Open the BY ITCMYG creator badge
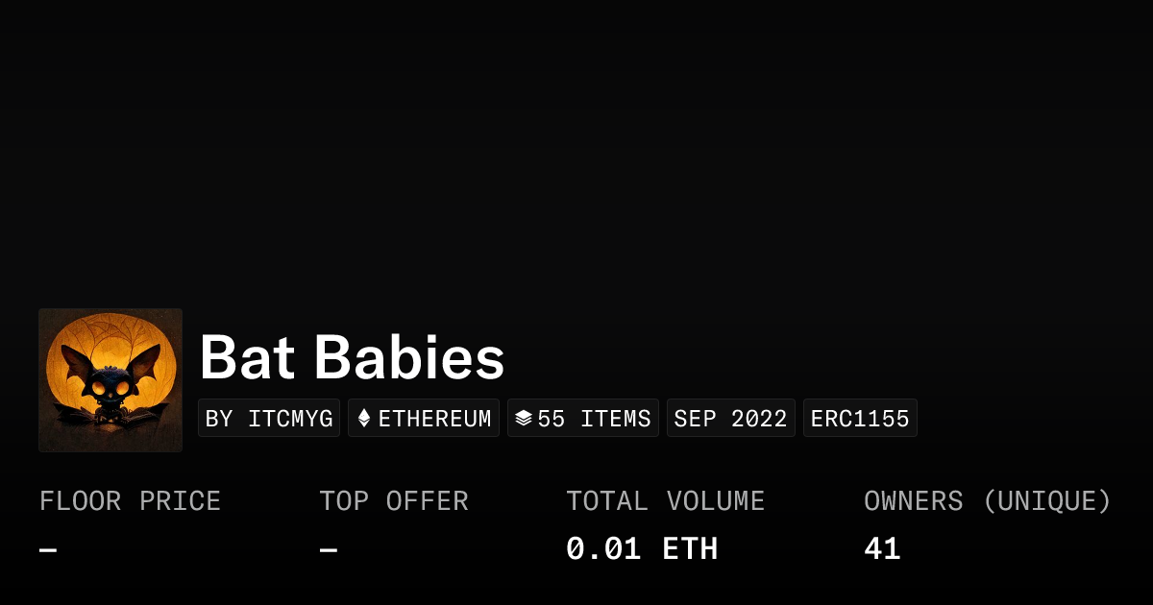This screenshot has width=1153, height=605. tap(269, 419)
